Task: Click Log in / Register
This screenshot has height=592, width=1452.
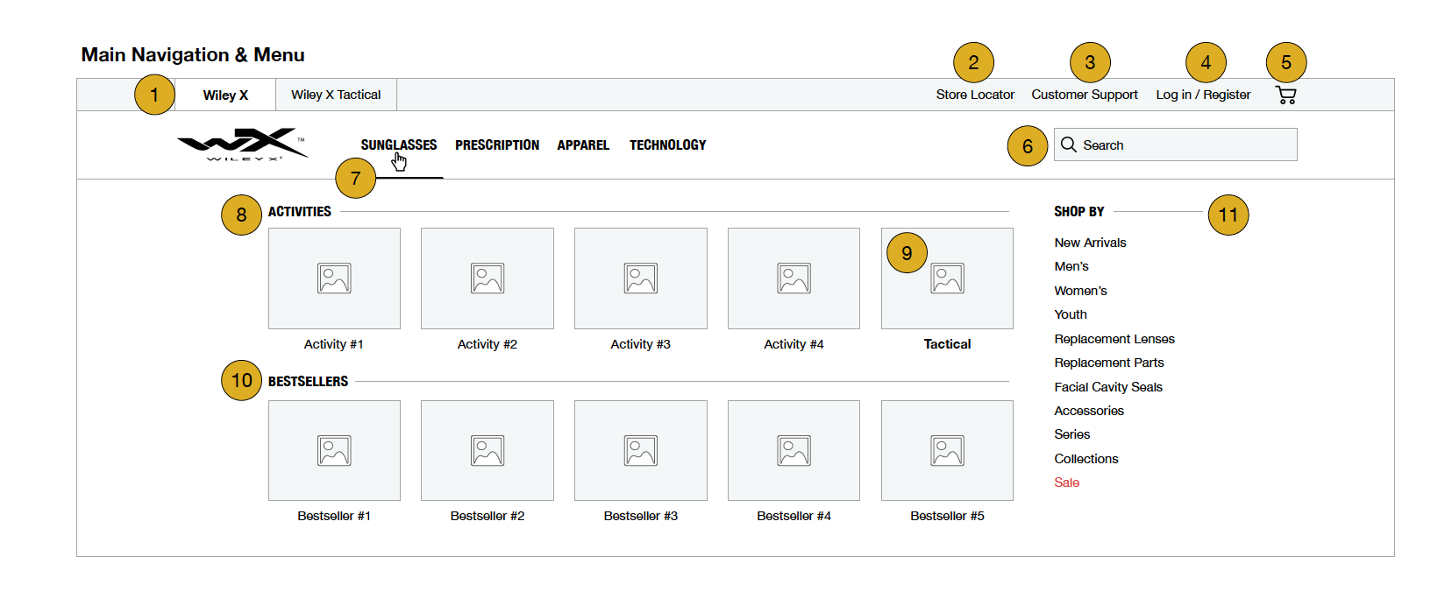Action: [x=1203, y=95]
